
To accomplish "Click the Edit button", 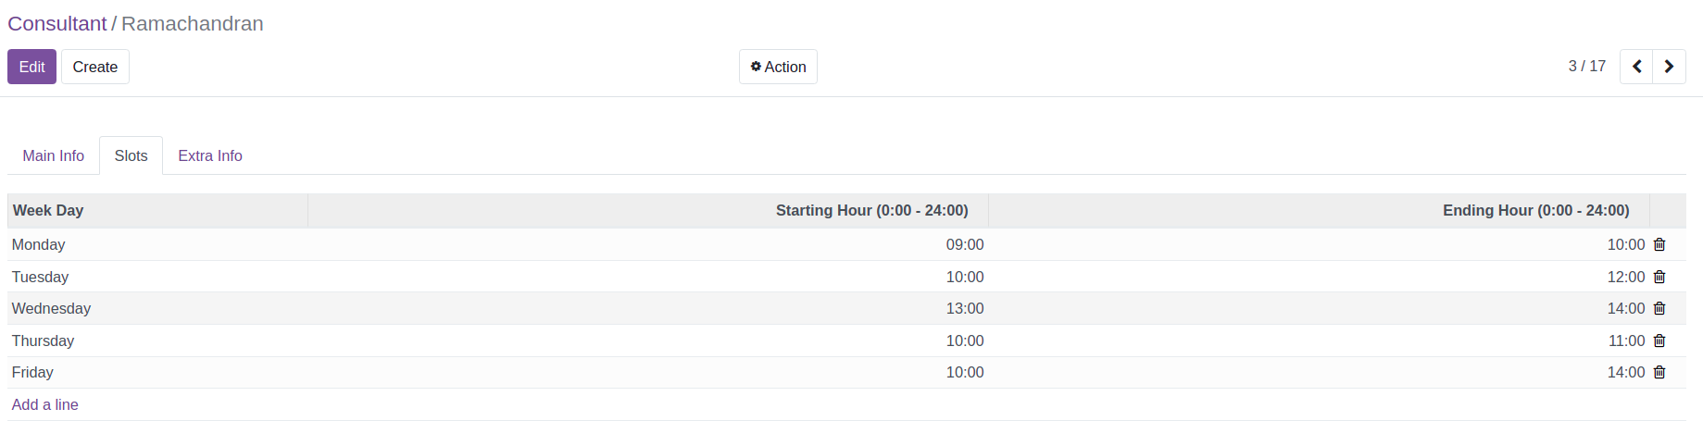I will pos(31,67).
